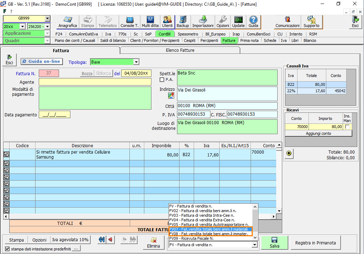Click the Backup toolbar icon
This screenshot has width=364, height=254.
(183, 22)
